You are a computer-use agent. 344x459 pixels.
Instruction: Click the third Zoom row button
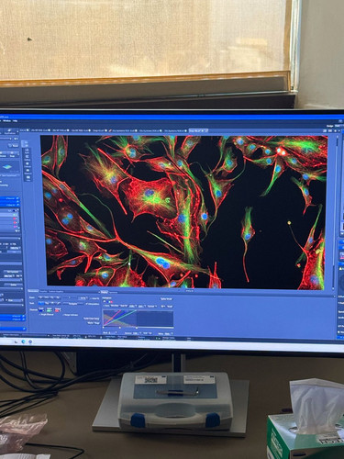pos(52,297)
